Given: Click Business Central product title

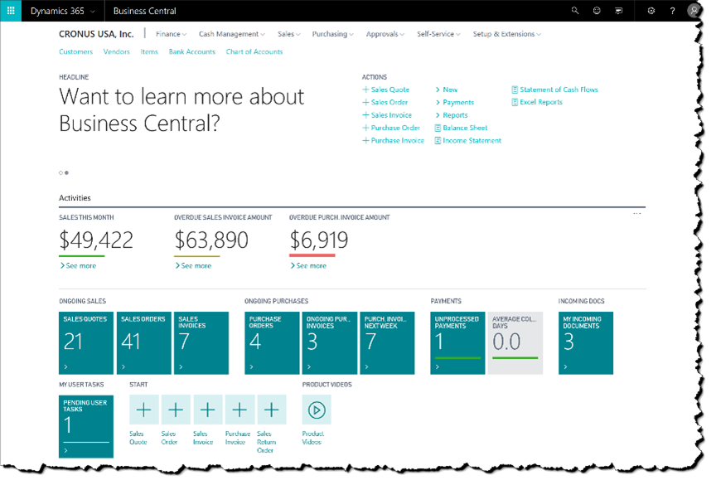Looking at the screenshot, I should (144, 11).
